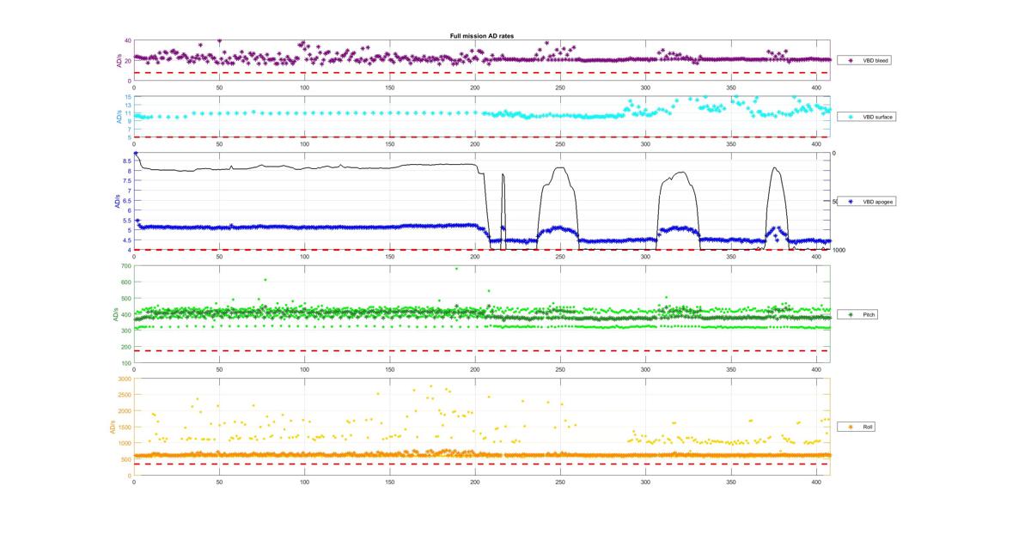1031x534 pixels.
Task: Select the green AD/s label of Pitch plot
Action: coord(115,315)
